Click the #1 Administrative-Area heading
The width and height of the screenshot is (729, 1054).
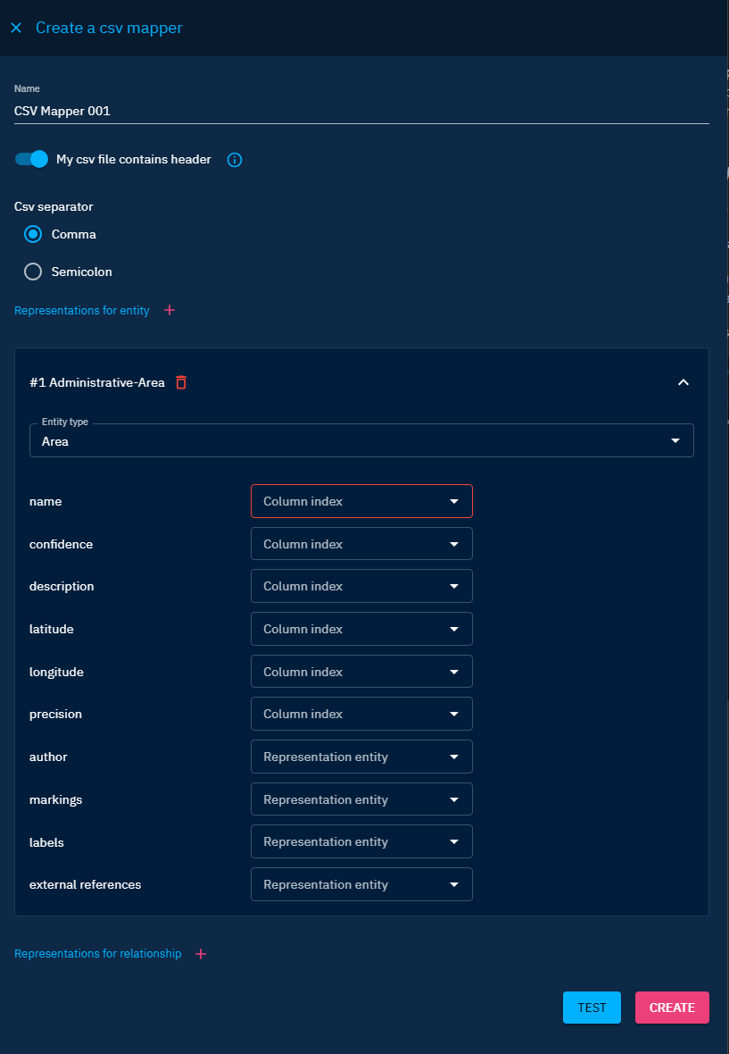97,382
